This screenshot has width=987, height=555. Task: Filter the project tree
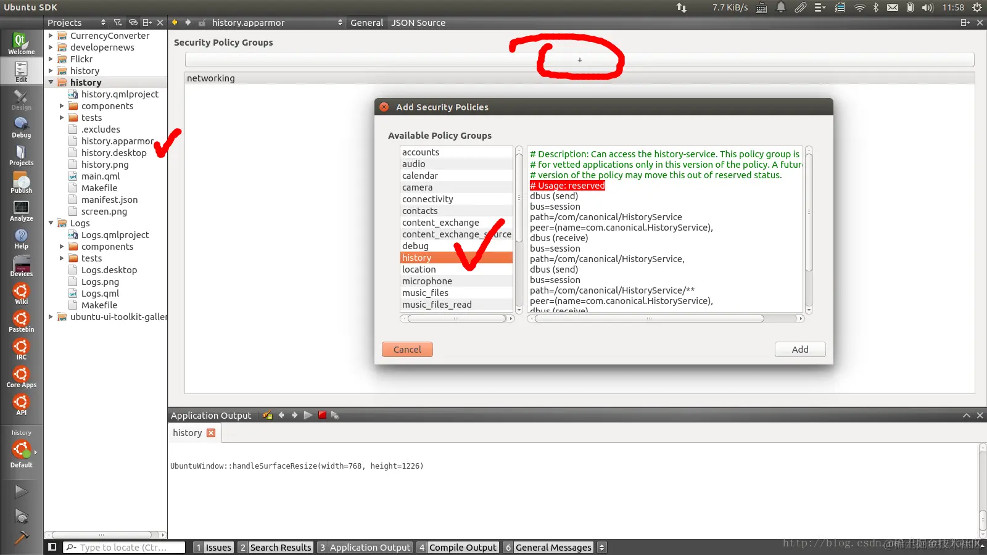[118, 22]
